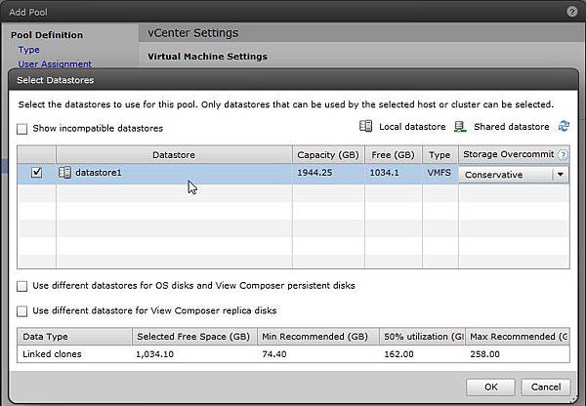The image size is (586, 406).
Task: Click the Pool Definition heading
Action: [47, 35]
